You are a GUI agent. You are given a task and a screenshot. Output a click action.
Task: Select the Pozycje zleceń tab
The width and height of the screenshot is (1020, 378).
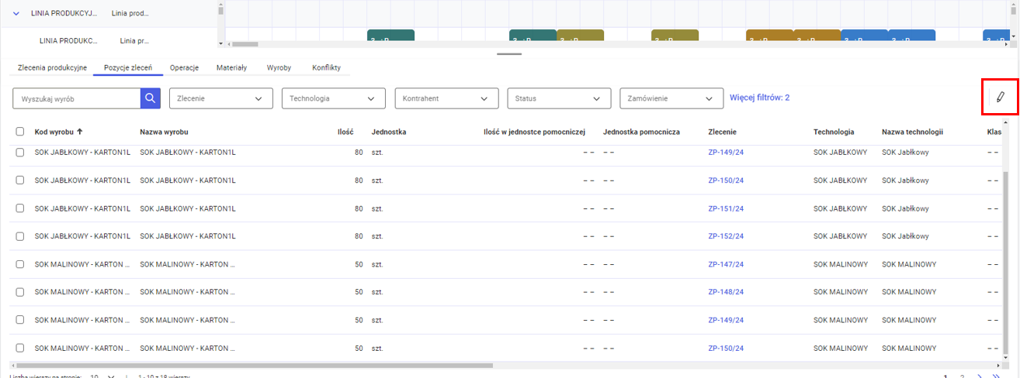(128, 67)
